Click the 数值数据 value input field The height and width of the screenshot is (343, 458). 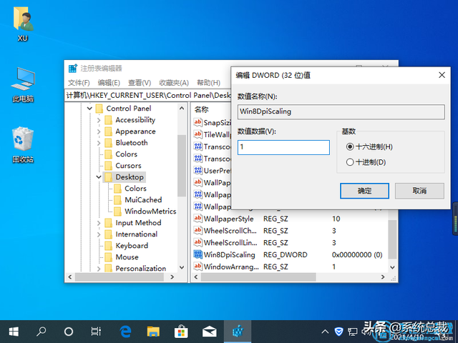click(x=283, y=147)
